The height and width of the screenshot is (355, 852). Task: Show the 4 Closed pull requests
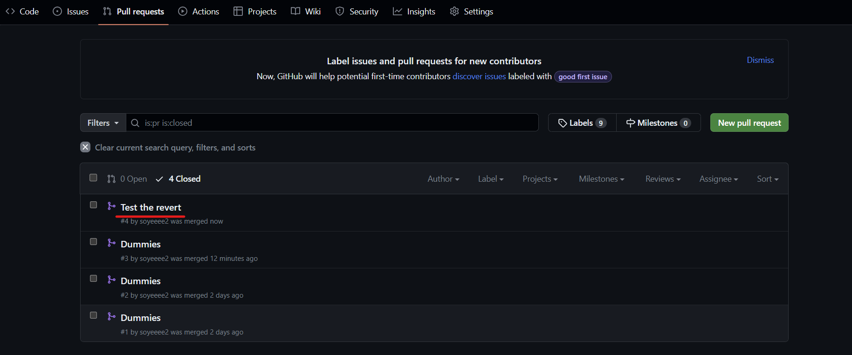tap(178, 179)
